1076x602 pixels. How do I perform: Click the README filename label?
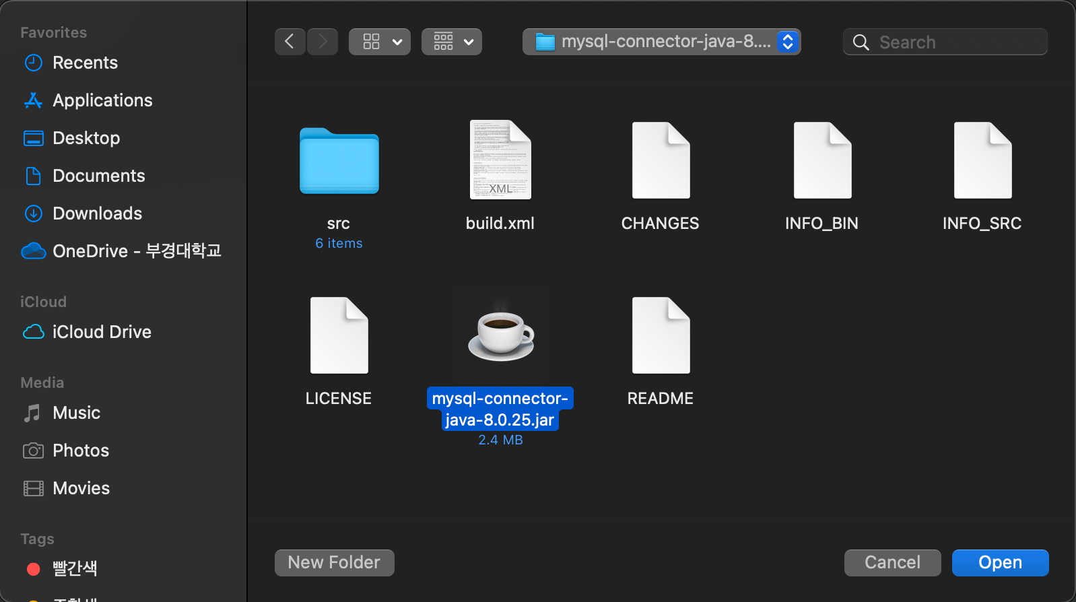click(661, 399)
